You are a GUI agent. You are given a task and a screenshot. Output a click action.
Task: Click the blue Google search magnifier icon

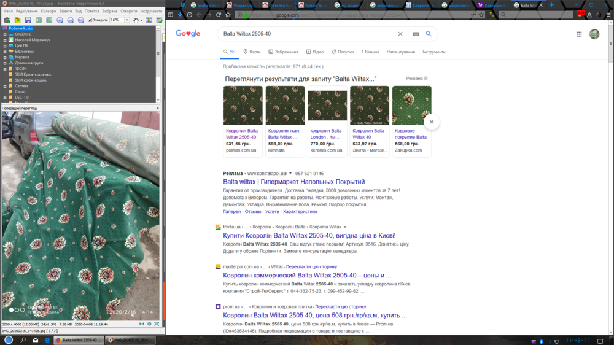click(x=429, y=34)
